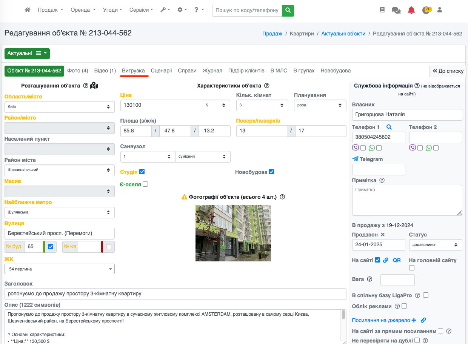This screenshot has height=344, width=468.
Task: Open the map icon next to location heading
Action: point(94,86)
